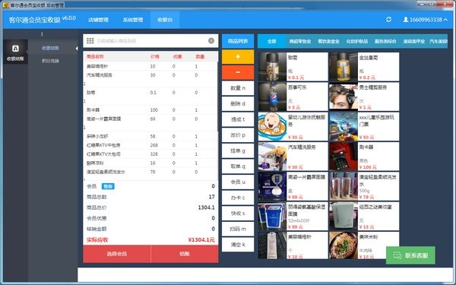The height and width of the screenshot is (285, 456).
Task: Click the 男士精剪服务 haircut thumbnail
Action: (x=344, y=97)
